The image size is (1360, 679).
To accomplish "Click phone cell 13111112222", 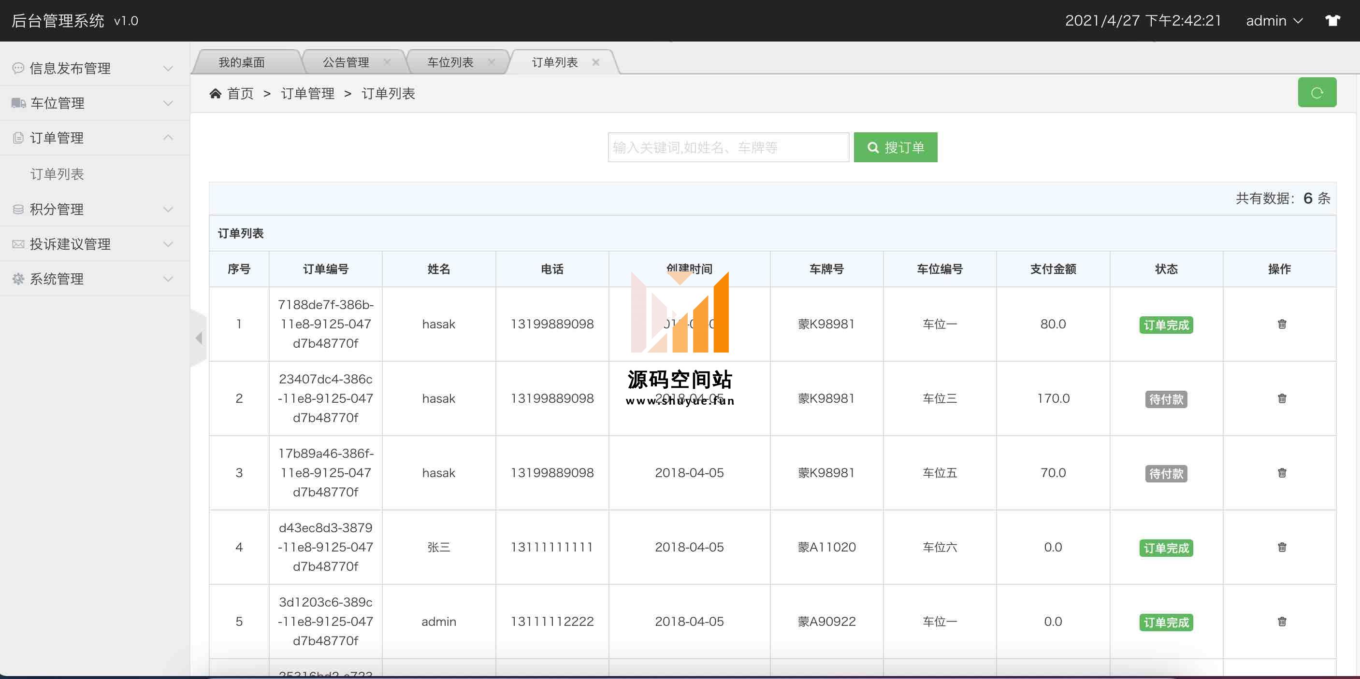I will point(552,622).
